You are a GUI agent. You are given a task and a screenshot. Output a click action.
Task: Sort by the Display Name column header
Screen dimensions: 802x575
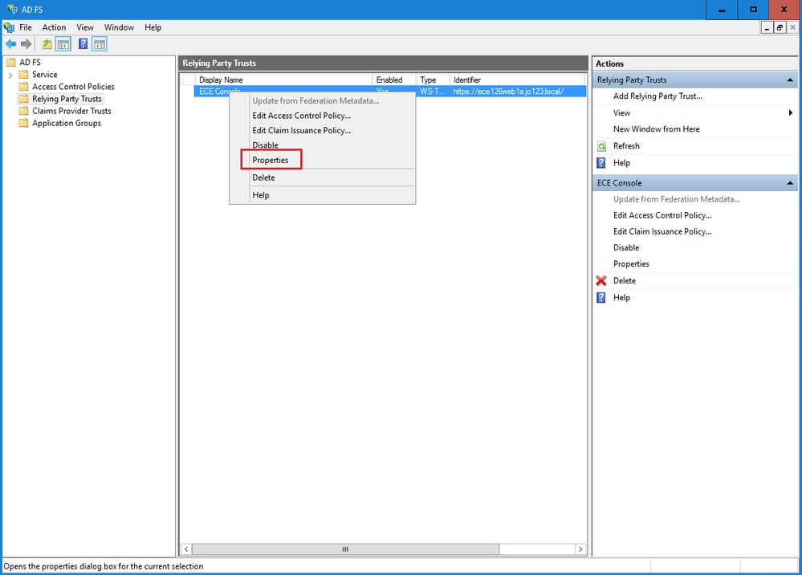[283, 80]
